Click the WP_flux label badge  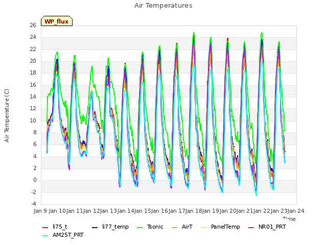57,21
